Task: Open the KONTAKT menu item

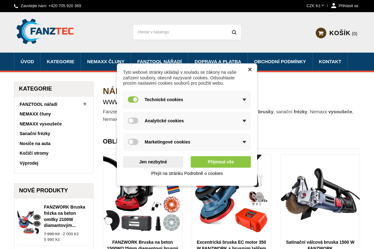Action: (330, 62)
